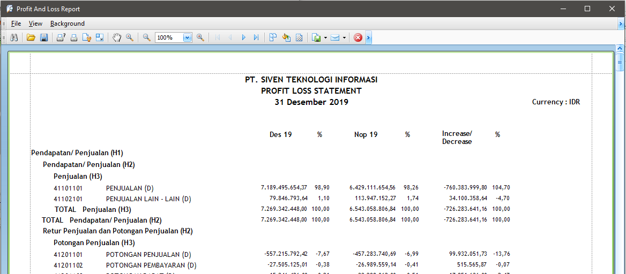The image size is (626, 274).
Task: Click the 'POTONGAN PEMBAYARAN (D)' account name
Action: tap(151, 265)
